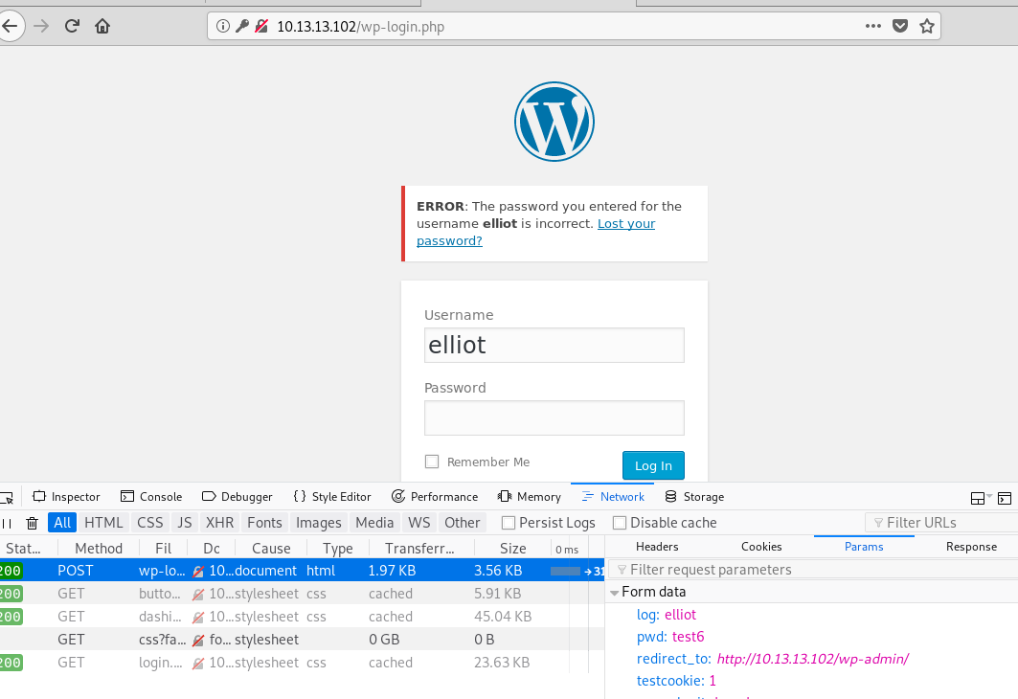Open the Style Editor panel
This screenshot has height=699, width=1018.
point(332,497)
